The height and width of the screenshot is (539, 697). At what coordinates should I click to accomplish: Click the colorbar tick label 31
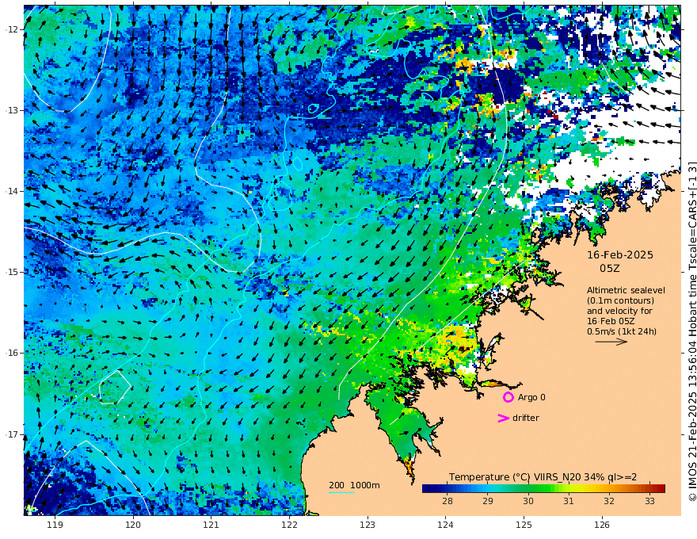point(569,501)
